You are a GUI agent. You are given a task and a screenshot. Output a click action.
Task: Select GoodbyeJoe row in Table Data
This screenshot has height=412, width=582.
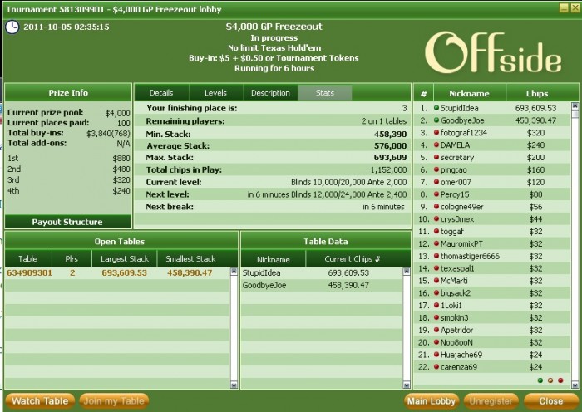coord(322,285)
